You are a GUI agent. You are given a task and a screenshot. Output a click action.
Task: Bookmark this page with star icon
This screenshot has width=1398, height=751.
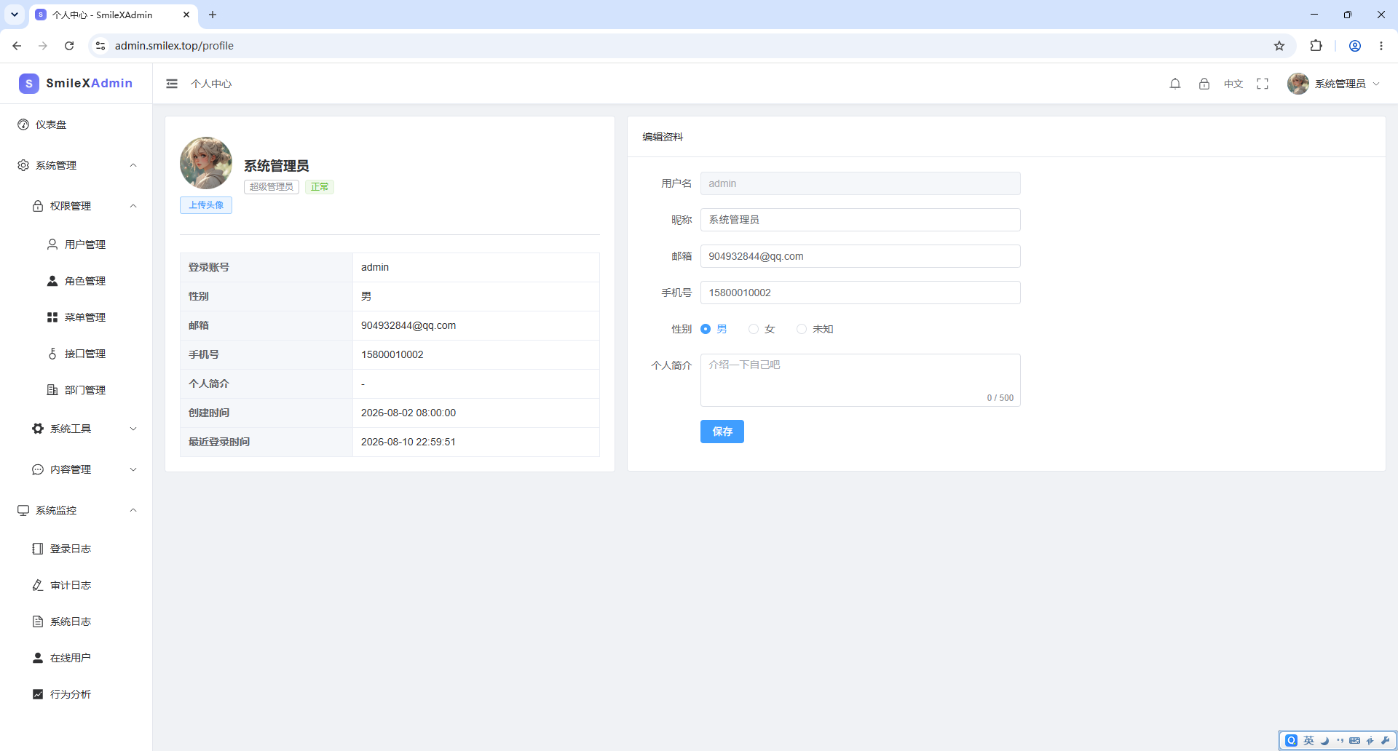pos(1279,46)
